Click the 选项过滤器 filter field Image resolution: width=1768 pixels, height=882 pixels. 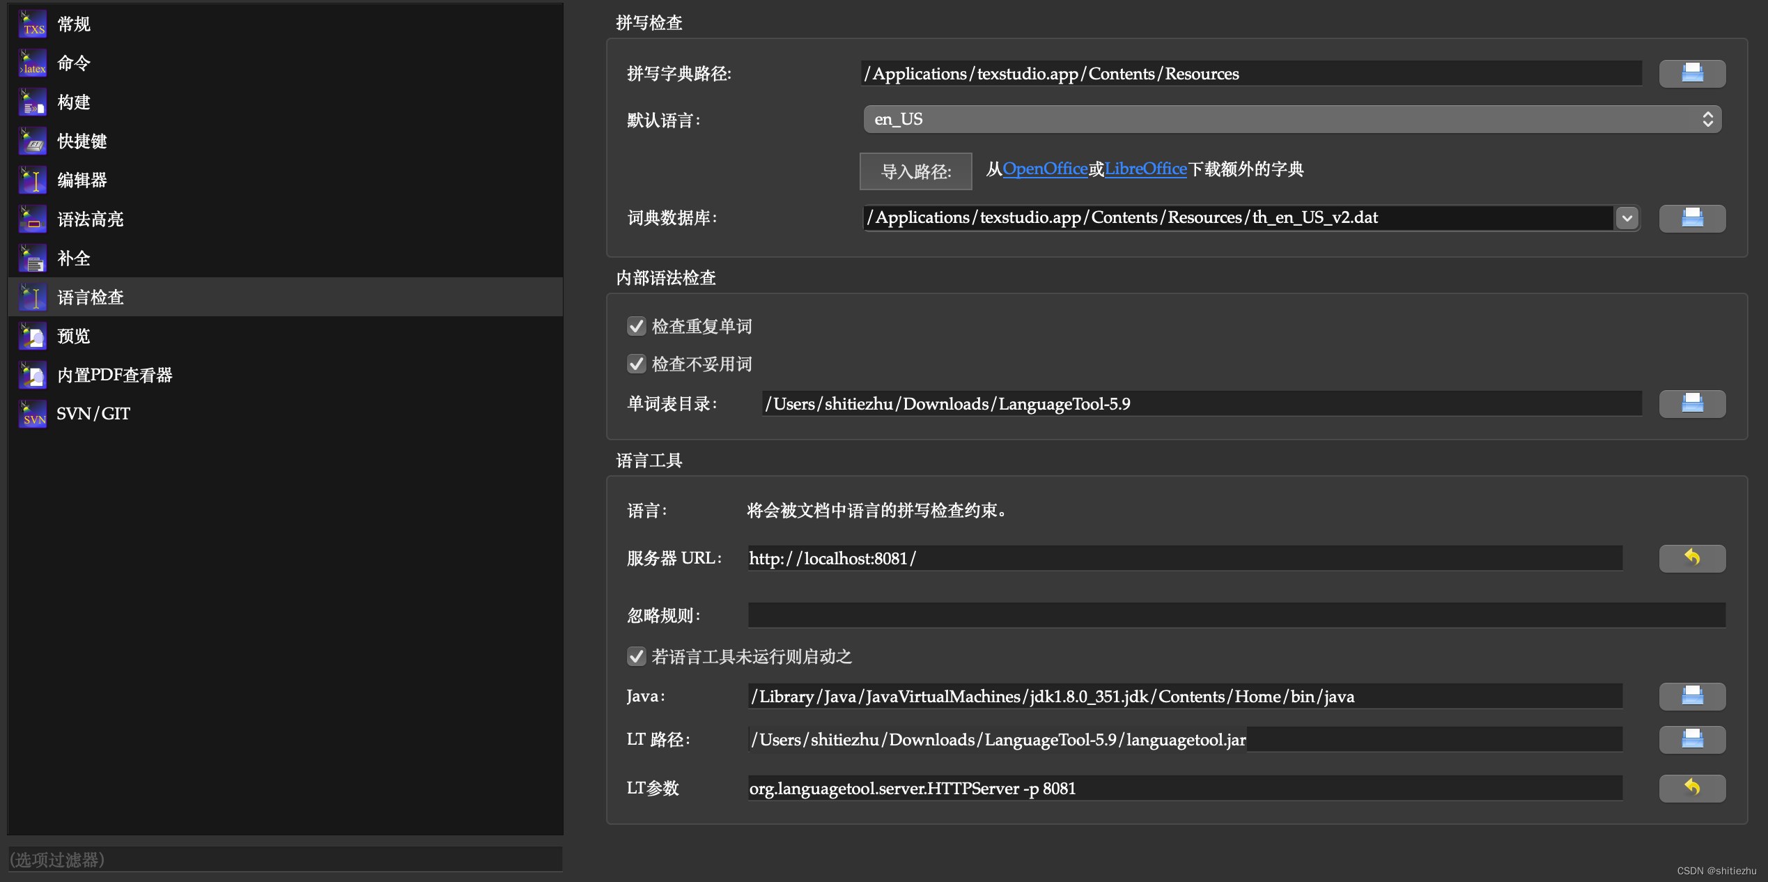pyautogui.click(x=284, y=860)
